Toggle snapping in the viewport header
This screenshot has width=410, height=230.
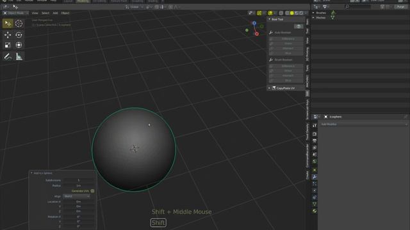click(x=156, y=7)
